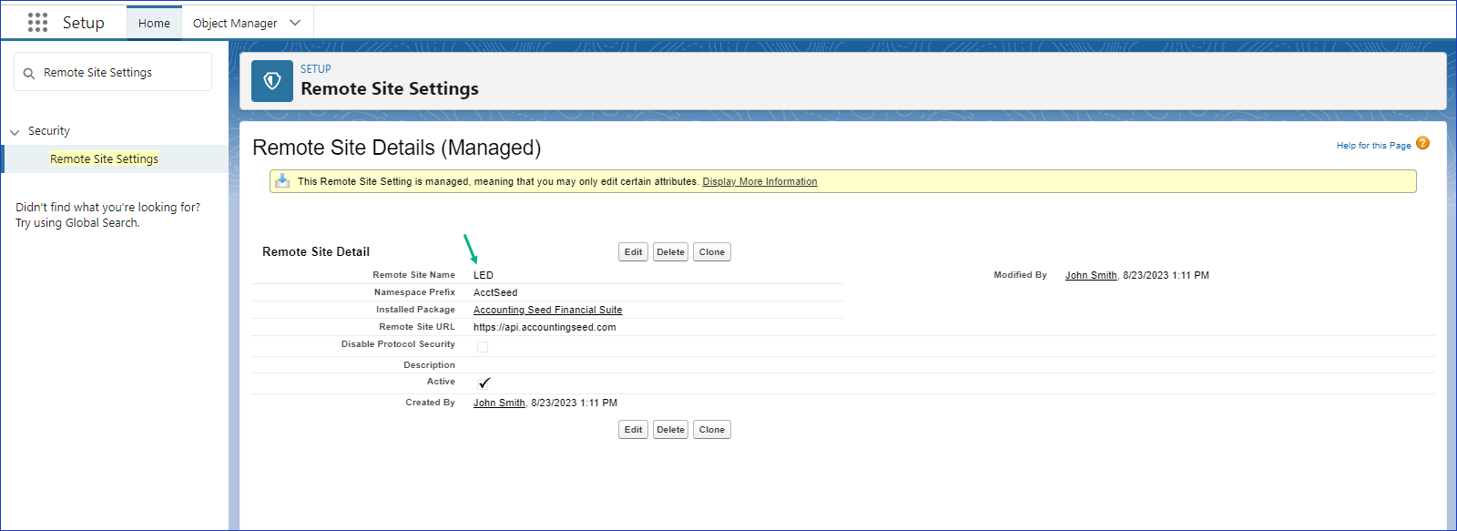1457x531 pixels.
Task: Click the Quick Find search box
Action: [x=118, y=73]
